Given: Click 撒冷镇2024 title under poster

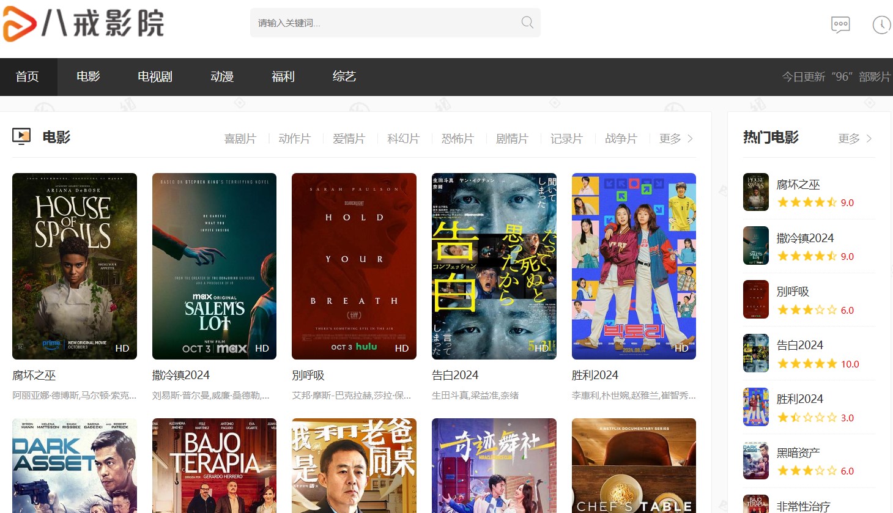Looking at the screenshot, I should point(181,375).
